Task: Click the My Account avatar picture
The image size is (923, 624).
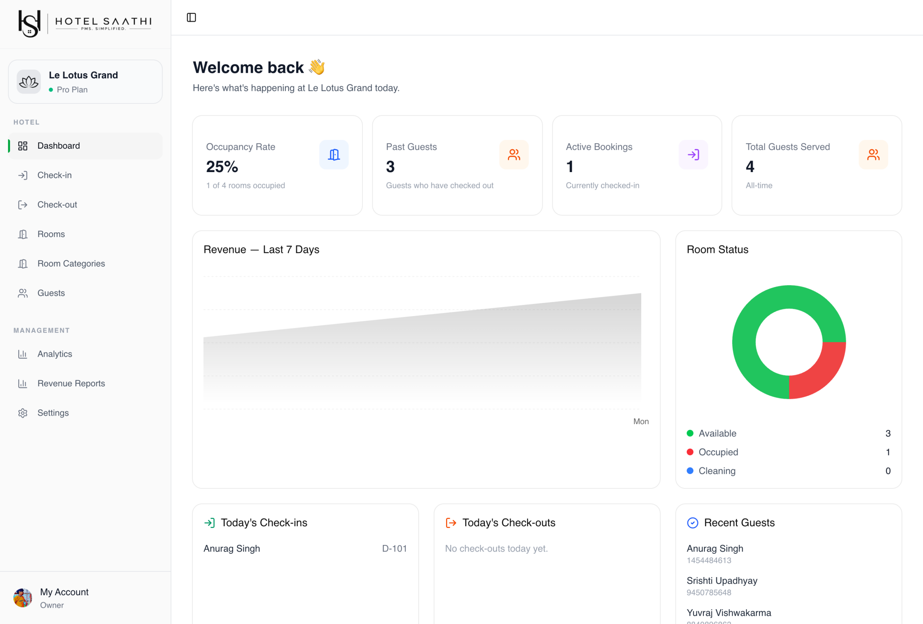Action: (23, 598)
